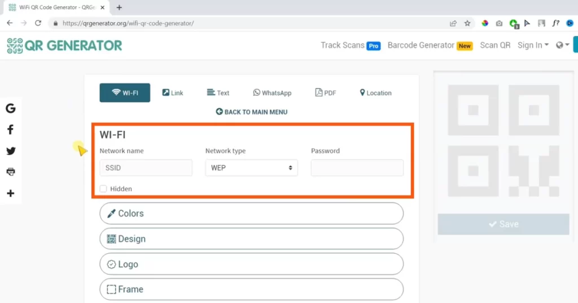The image size is (578, 303).
Task: Select the WI-FI tab
Action: (125, 93)
